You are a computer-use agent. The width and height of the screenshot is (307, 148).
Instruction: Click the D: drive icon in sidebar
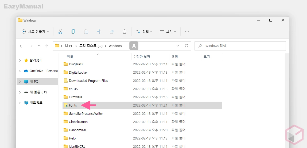pyautogui.click(x=26, y=92)
